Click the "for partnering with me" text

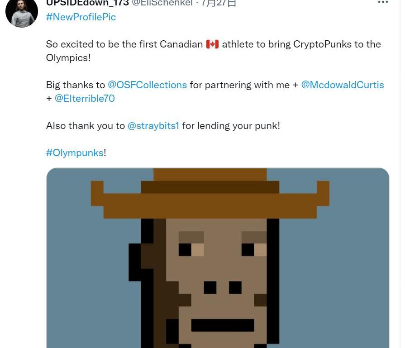[x=239, y=85]
